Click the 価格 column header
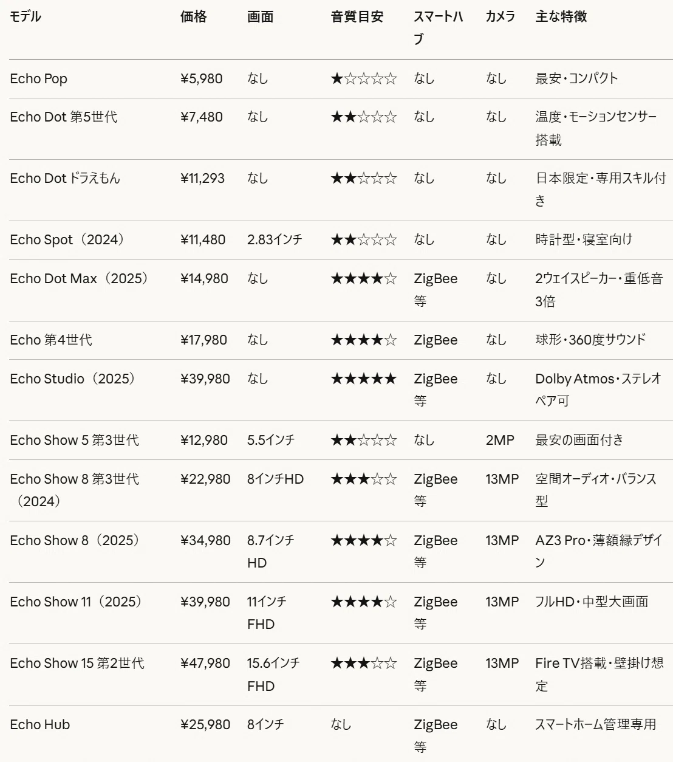This screenshot has height=762, width=673. (x=194, y=17)
